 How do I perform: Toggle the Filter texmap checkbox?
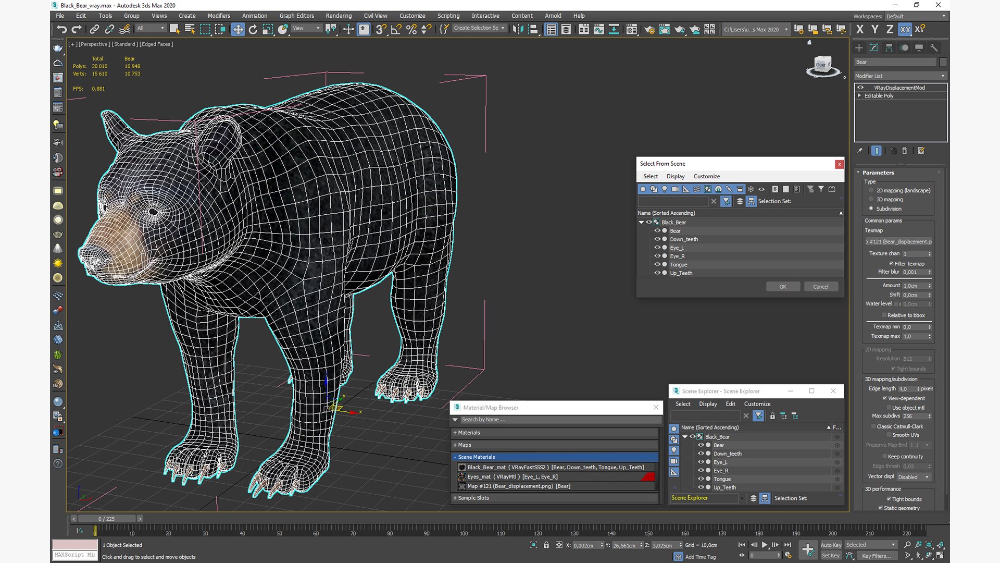tap(891, 263)
